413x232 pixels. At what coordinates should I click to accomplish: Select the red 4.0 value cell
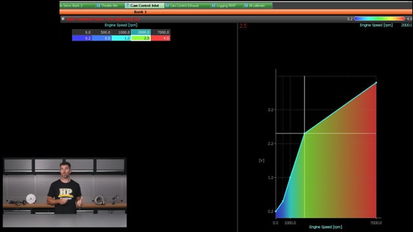161,38
